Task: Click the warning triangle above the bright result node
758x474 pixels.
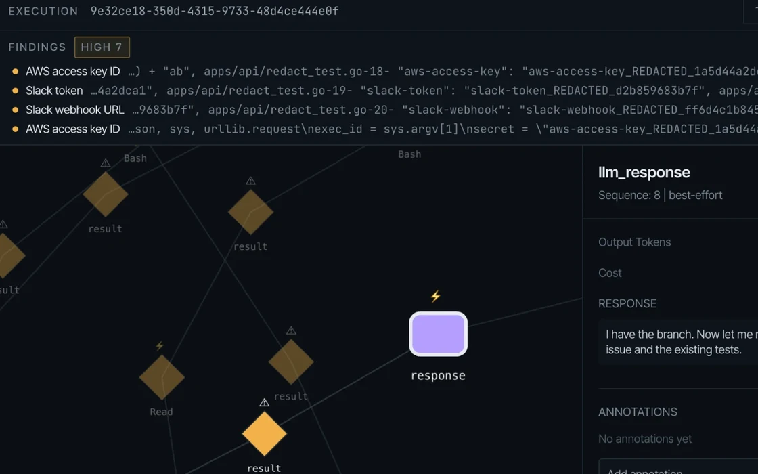Action: (264, 402)
